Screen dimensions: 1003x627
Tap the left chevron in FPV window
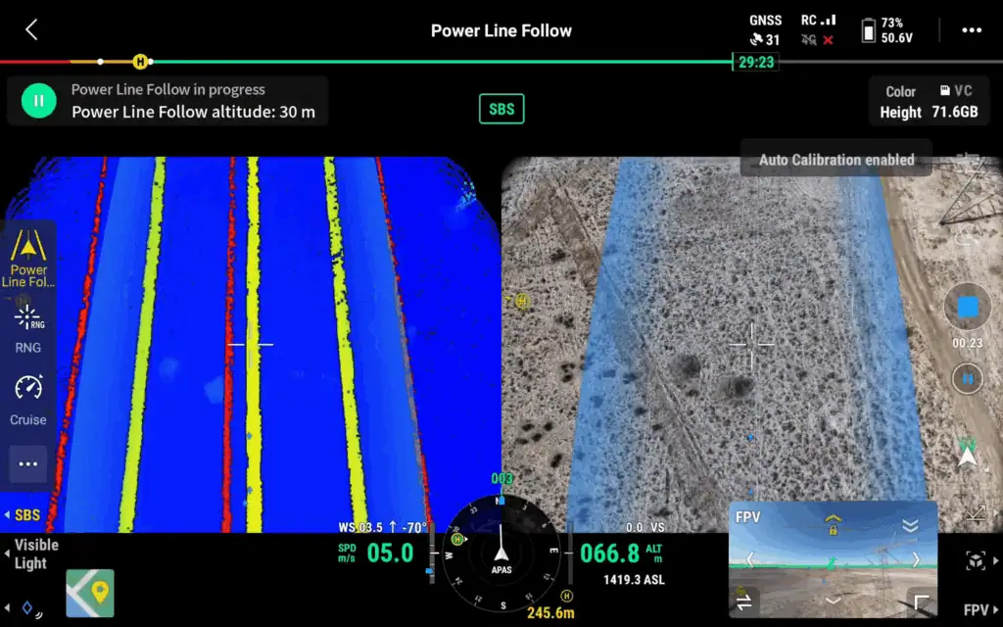750,559
